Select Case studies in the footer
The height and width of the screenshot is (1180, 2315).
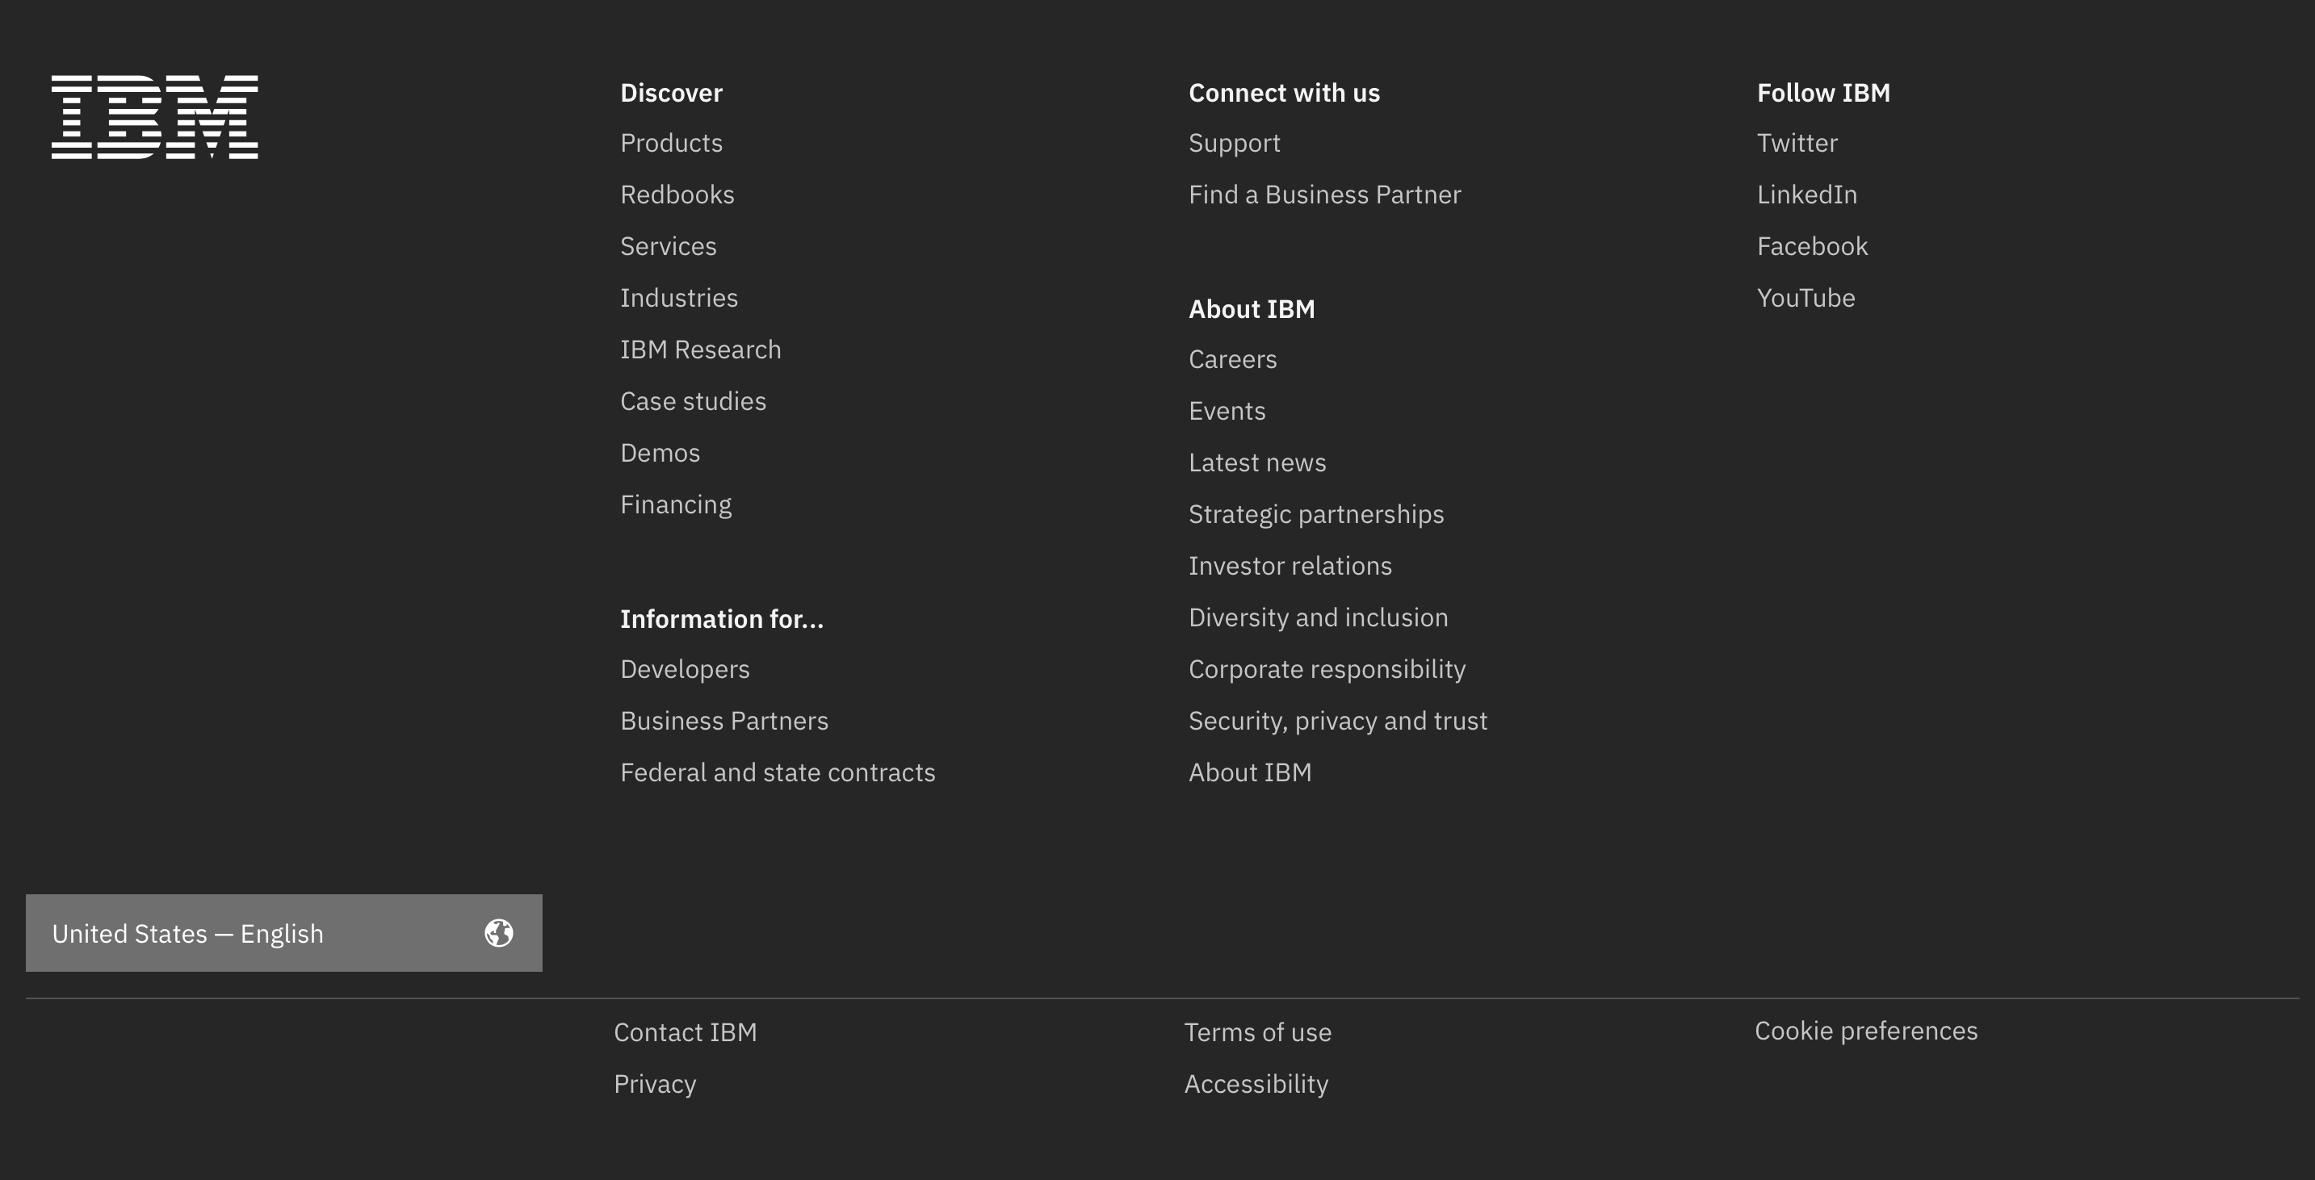pos(693,401)
